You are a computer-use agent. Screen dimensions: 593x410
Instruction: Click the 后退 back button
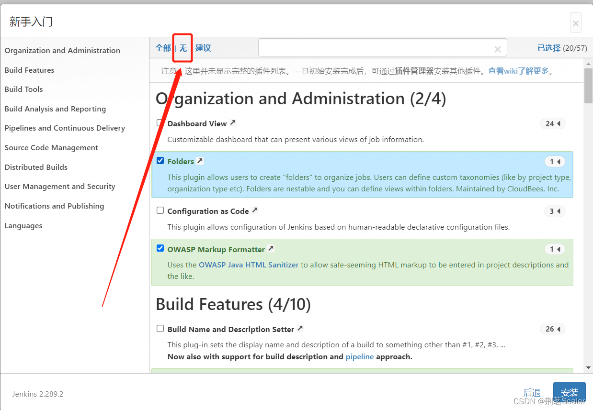[x=532, y=393]
